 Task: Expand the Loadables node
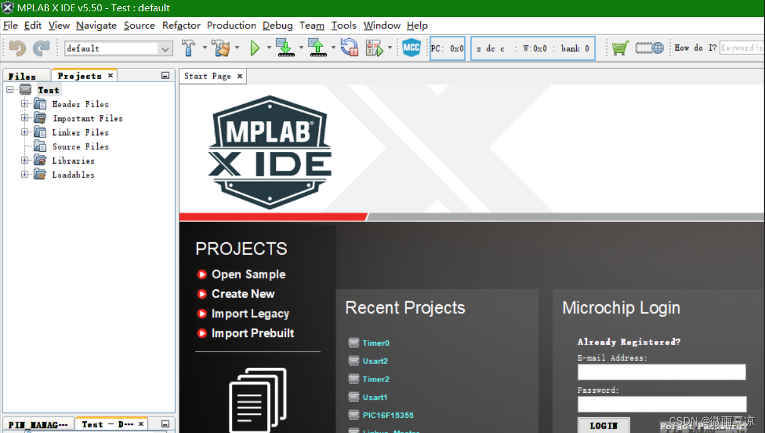[x=24, y=174]
